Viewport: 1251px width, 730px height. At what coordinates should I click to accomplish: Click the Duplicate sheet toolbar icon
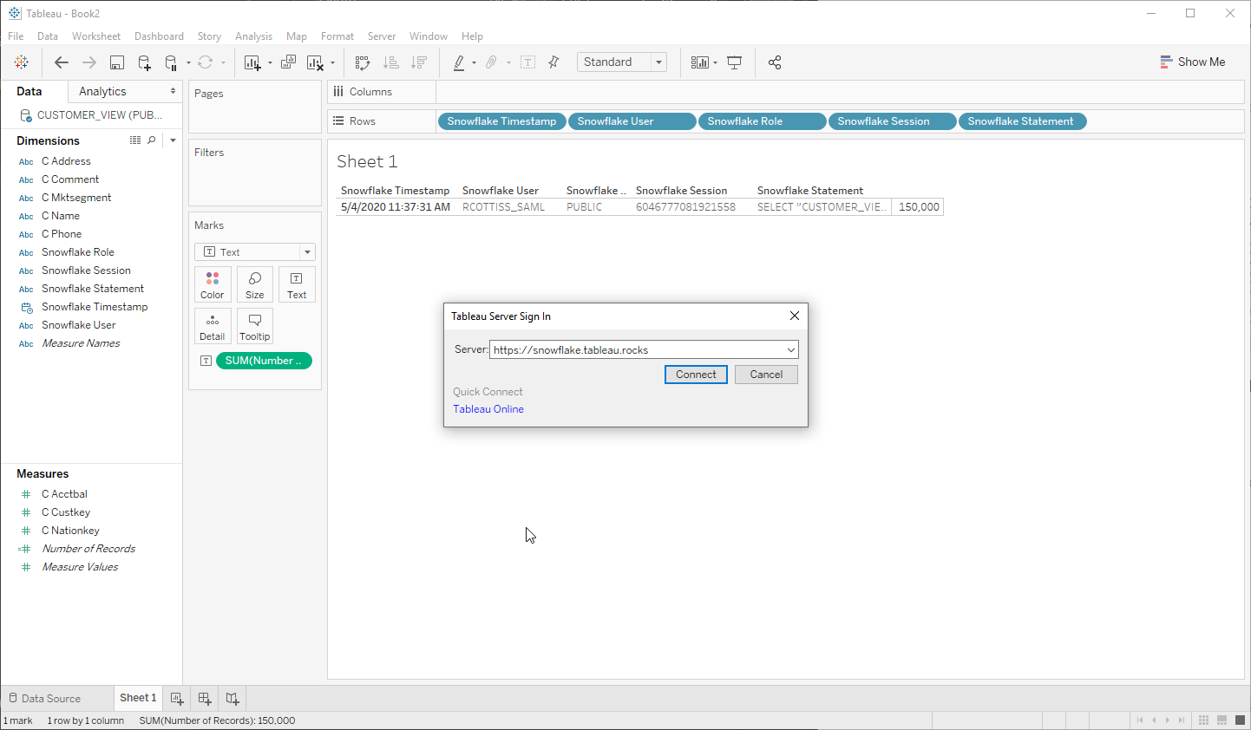pyautogui.click(x=288, y=62)
